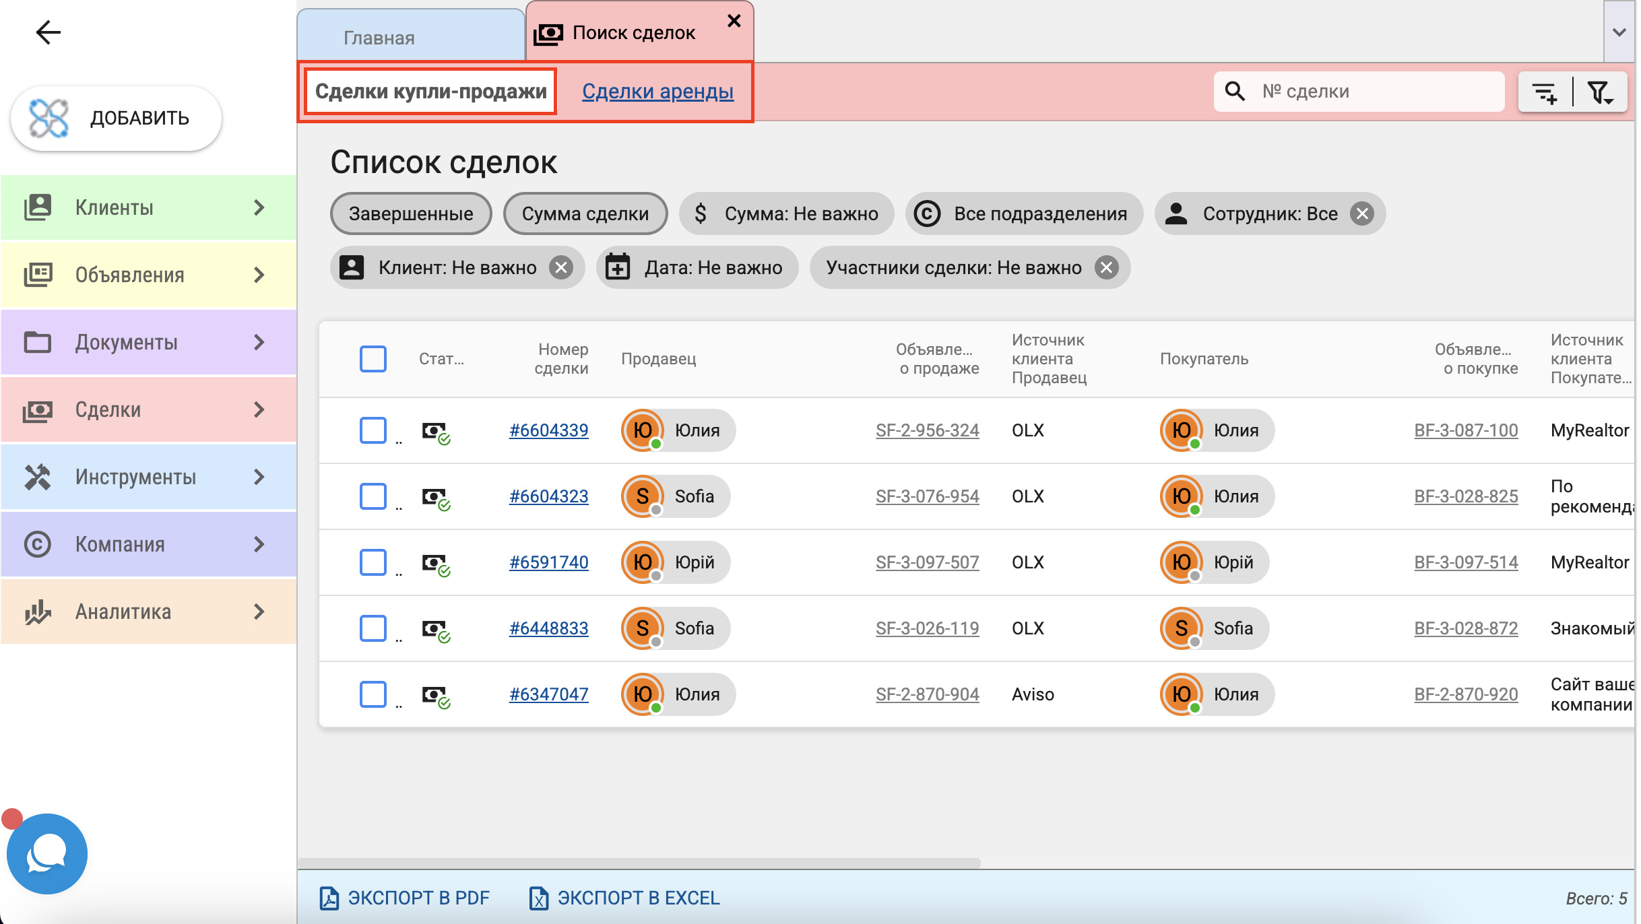Open the Дата: Не важно filter

click(x=697, y=267)
